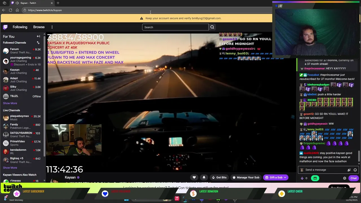Click the chat scrollbar
The height and width of the screenshot is (203, 361).
click(x=359, y=156)
